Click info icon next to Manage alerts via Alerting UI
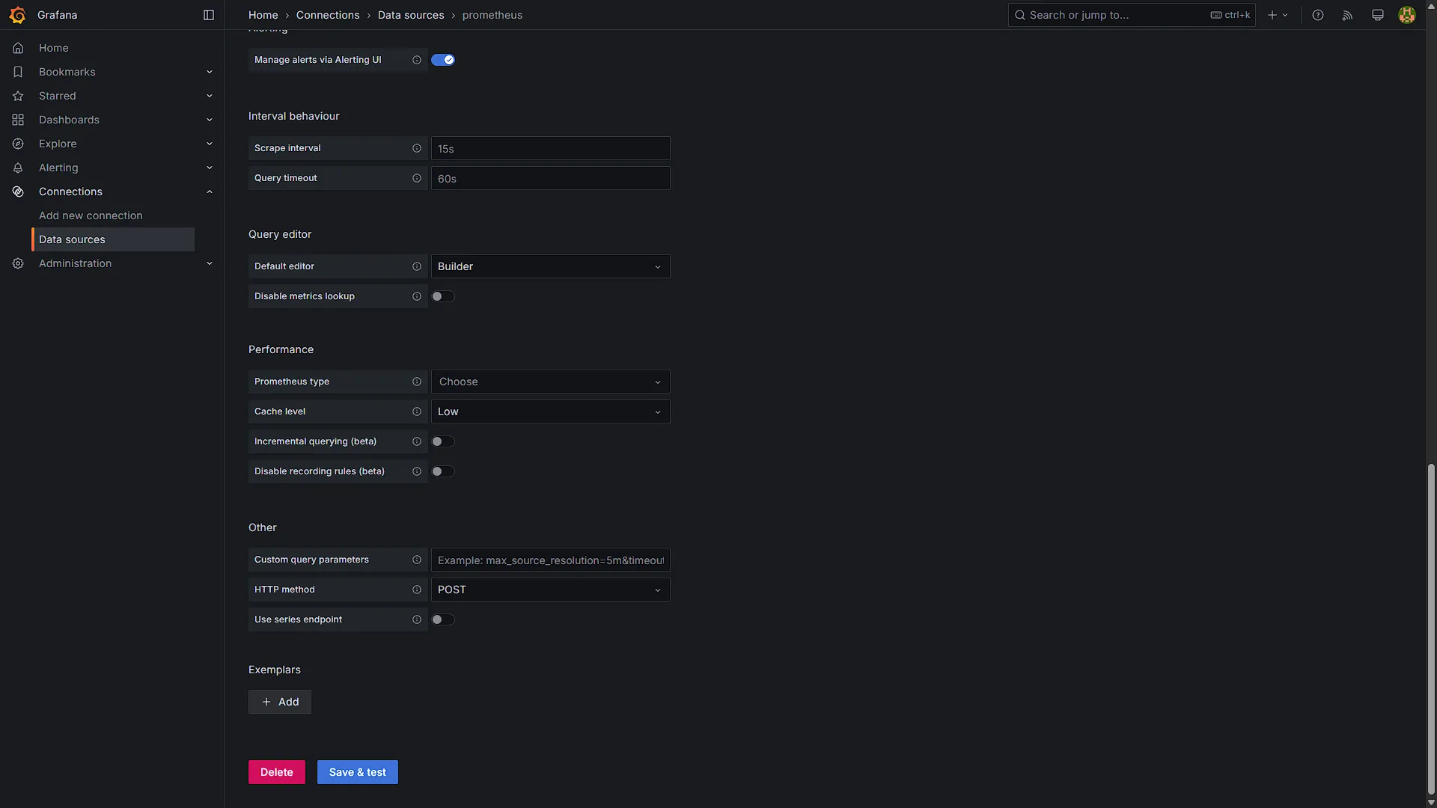Image resolution: width=1437 pixels, height=808 pixels. (x=417, y=60)
